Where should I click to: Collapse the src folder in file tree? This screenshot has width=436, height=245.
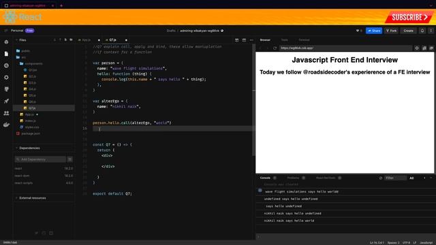tap(24, 57)
